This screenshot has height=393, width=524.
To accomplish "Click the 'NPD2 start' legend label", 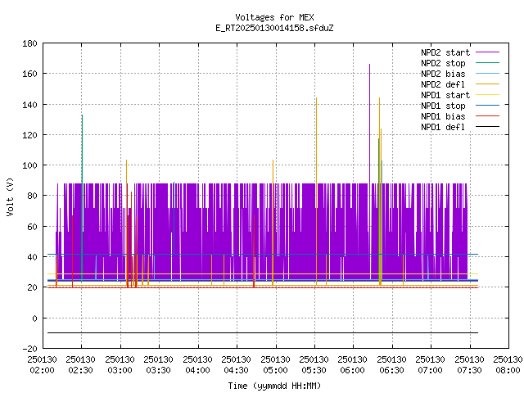I will [445, 52].
